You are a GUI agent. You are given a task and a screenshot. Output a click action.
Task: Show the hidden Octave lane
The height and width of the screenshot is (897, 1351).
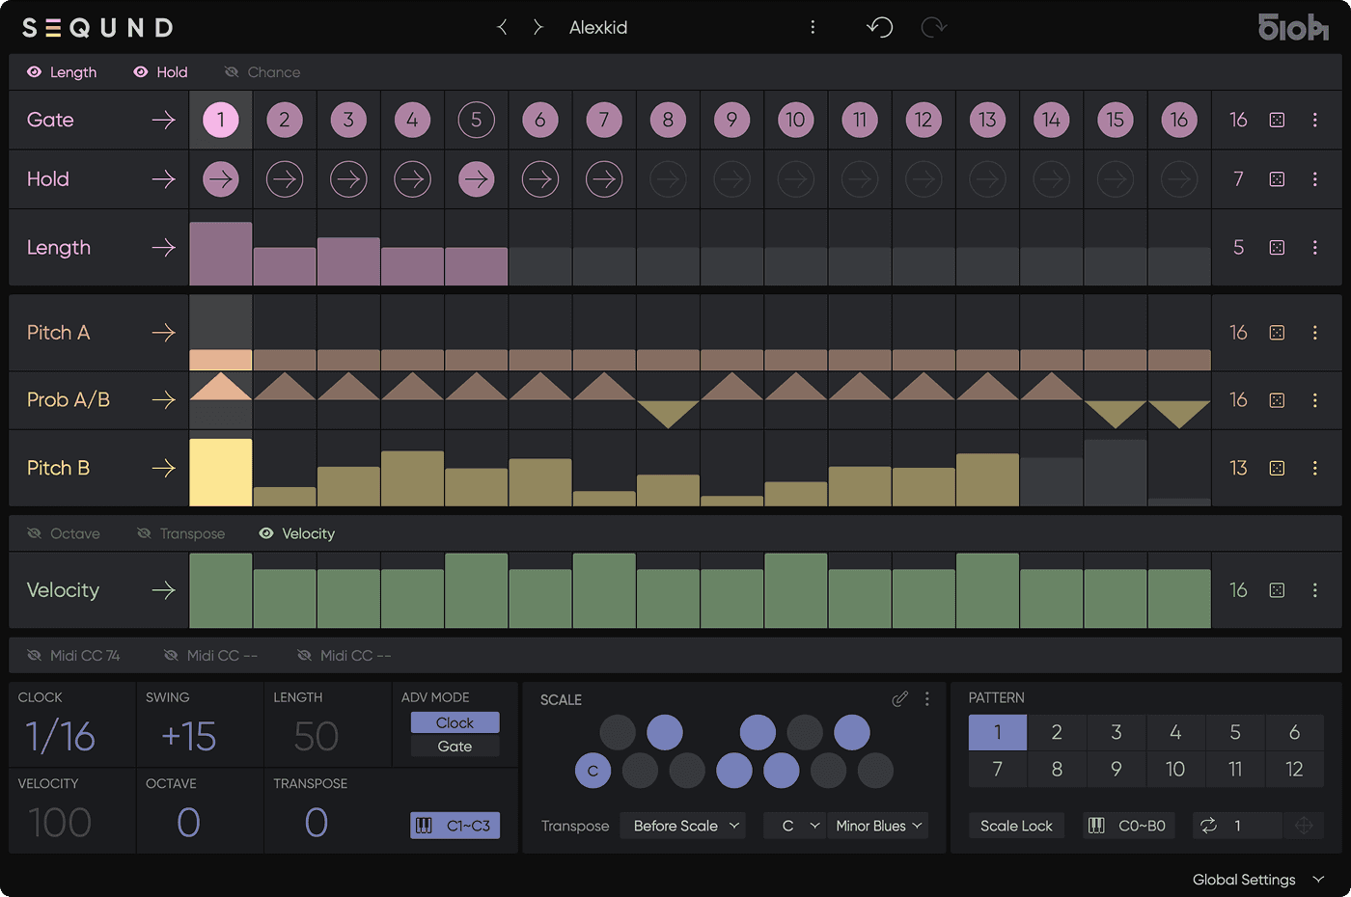click(35, 533)
